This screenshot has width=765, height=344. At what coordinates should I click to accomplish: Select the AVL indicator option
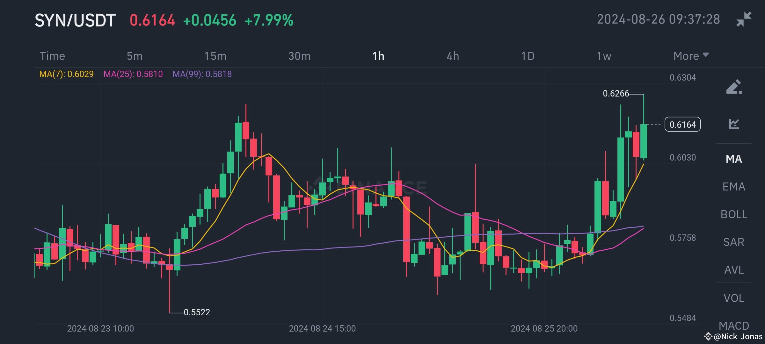(734, 270)
